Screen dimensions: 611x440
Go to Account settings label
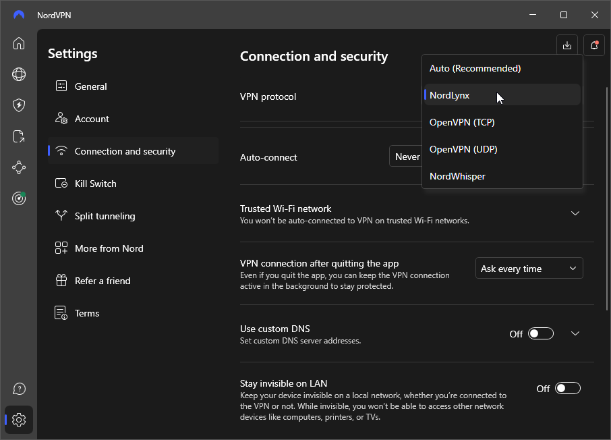coord(92,119)
